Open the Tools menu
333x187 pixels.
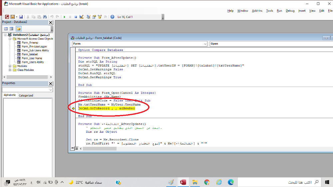coord(269,11)
